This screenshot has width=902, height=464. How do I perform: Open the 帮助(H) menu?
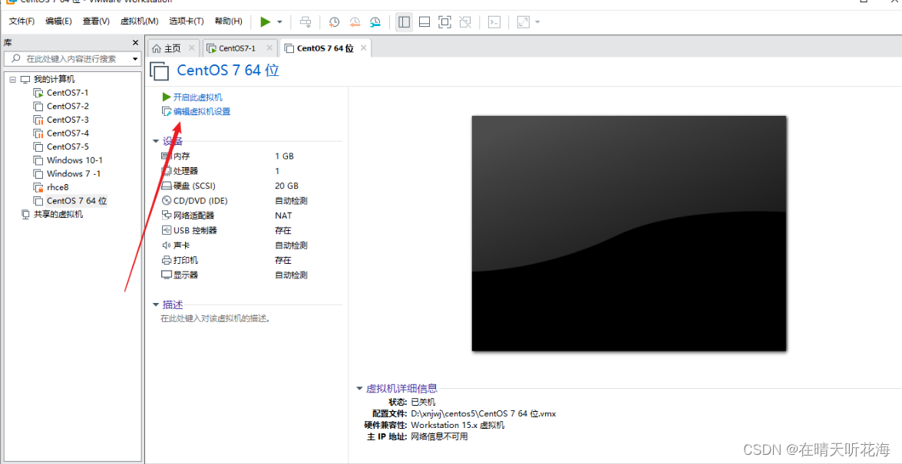[x=228, y=21]
